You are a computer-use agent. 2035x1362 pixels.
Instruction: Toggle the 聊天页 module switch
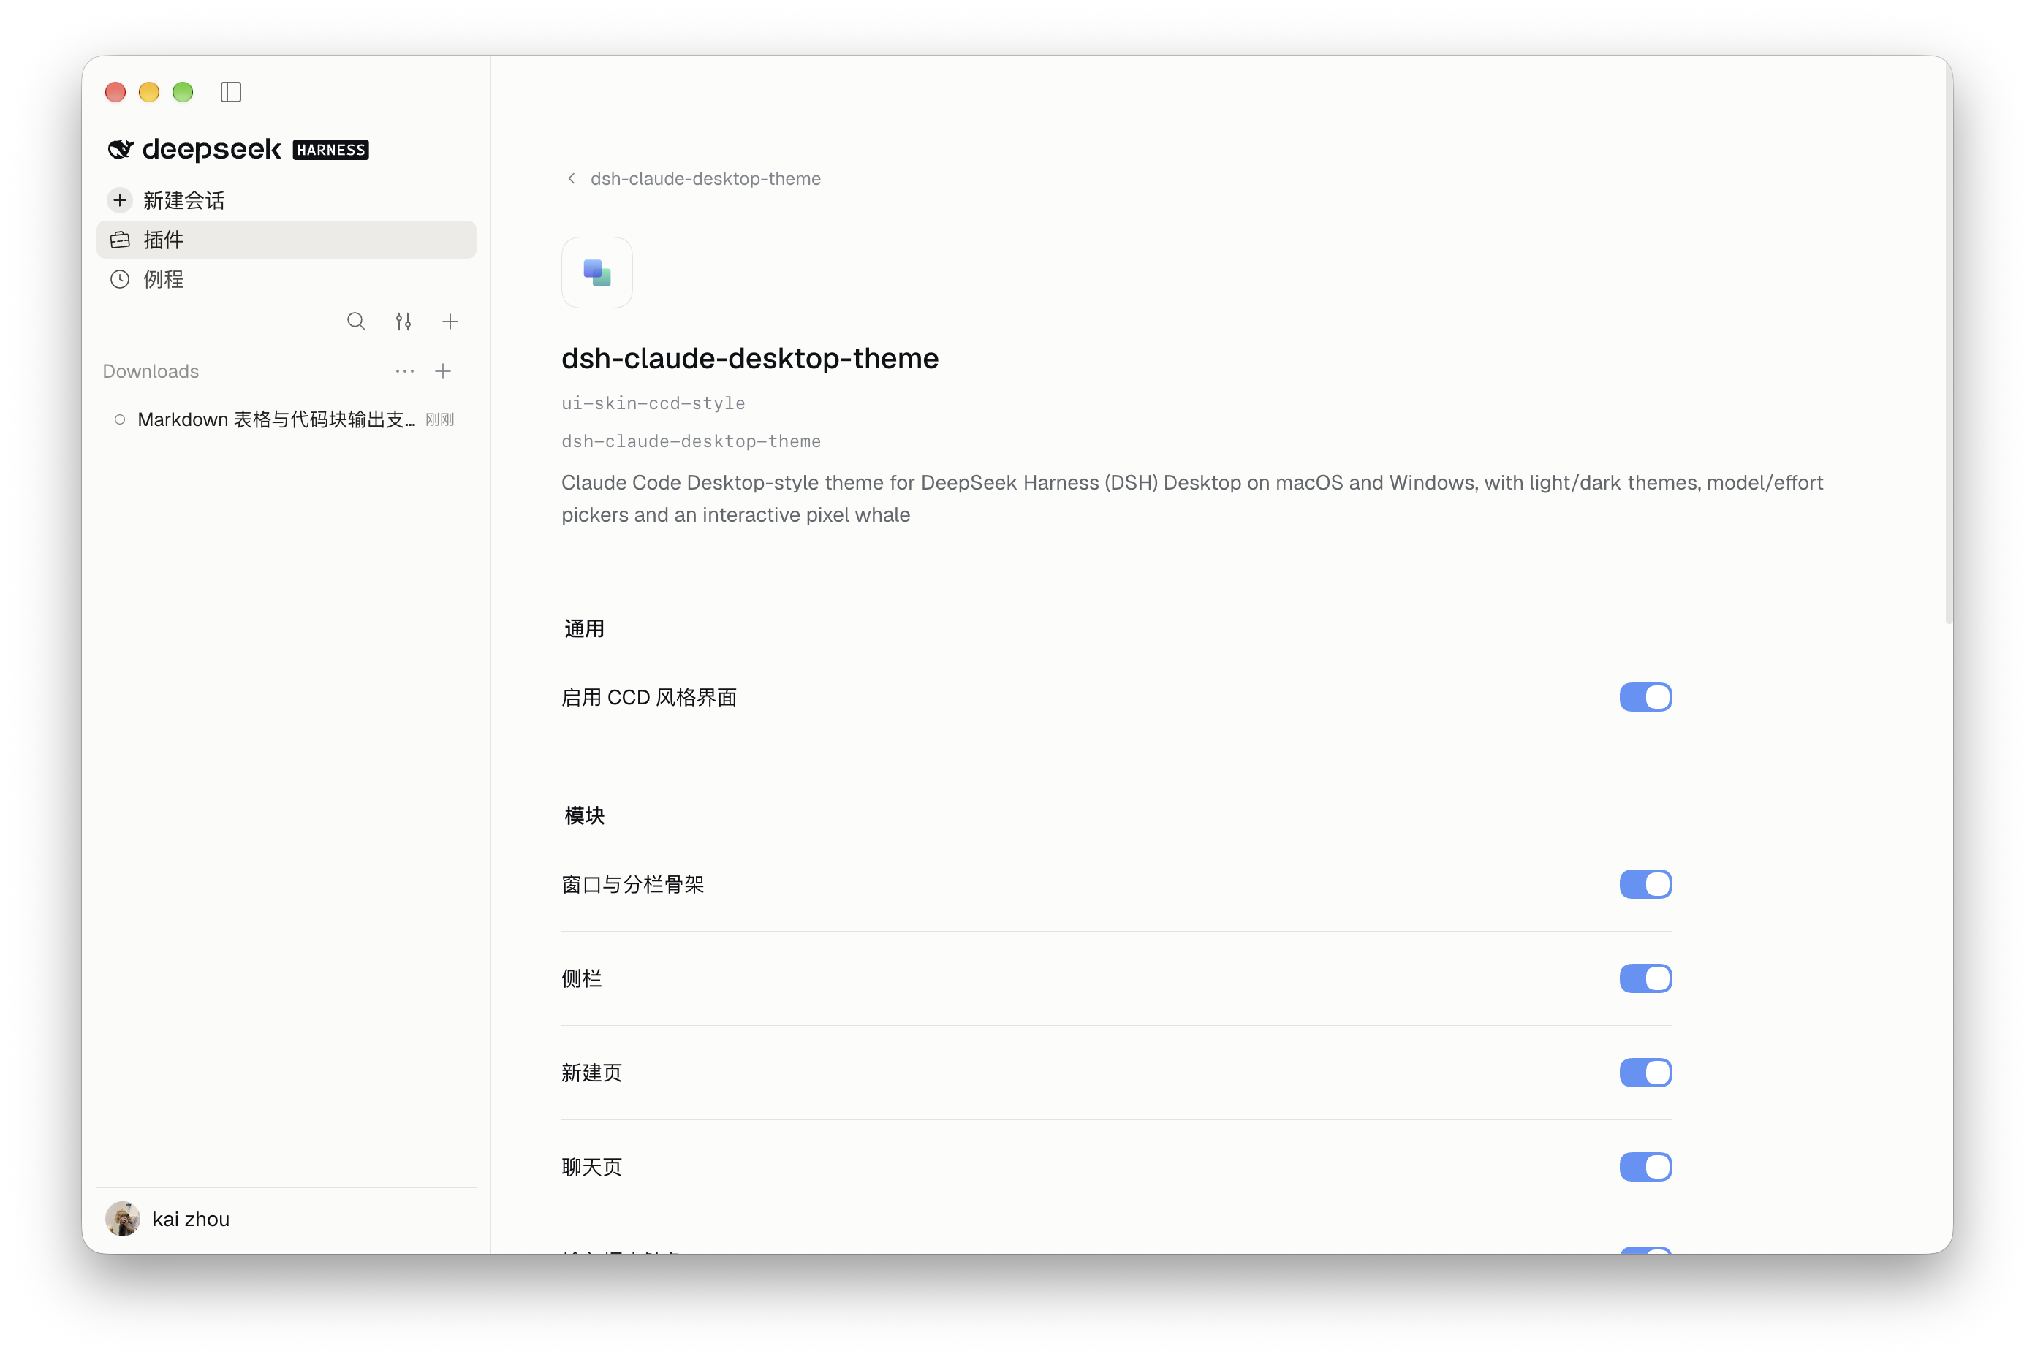1645,1168
